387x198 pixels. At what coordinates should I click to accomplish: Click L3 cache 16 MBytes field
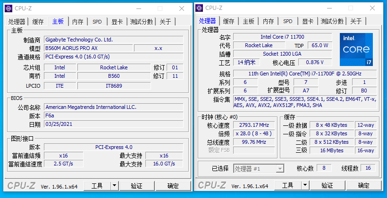pyautogui.click(x=331, y=150)
